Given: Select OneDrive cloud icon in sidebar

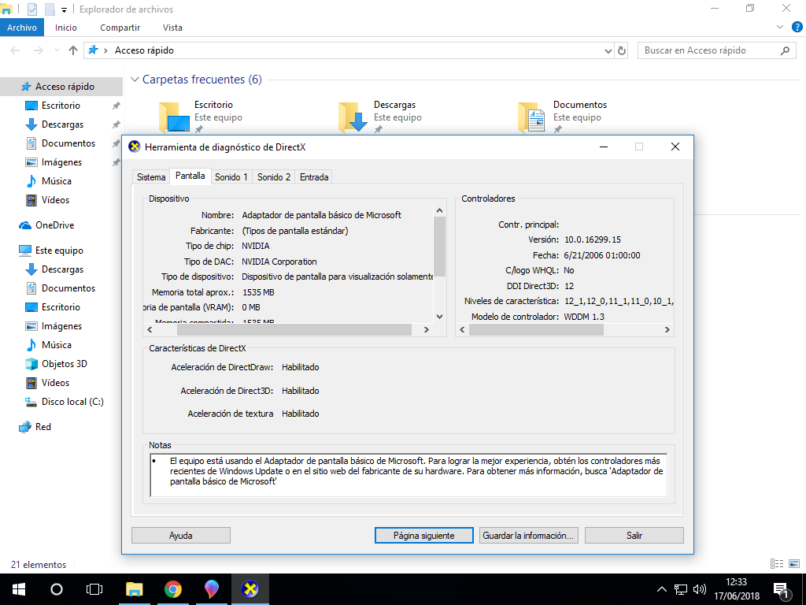Looking at the screenshot, I should [25, 225].
